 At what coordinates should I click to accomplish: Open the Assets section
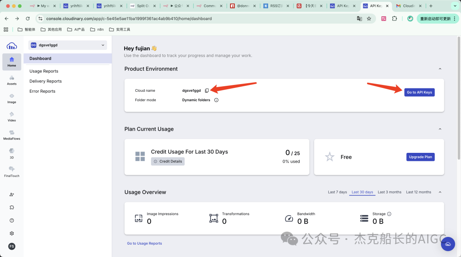click(x=12, y=80)
